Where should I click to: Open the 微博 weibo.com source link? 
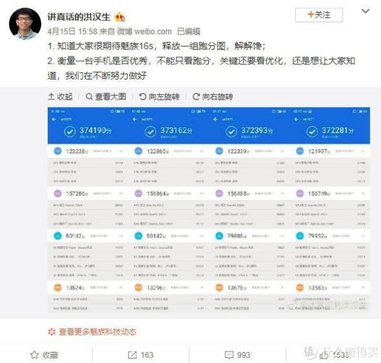[x=144, y=31]
